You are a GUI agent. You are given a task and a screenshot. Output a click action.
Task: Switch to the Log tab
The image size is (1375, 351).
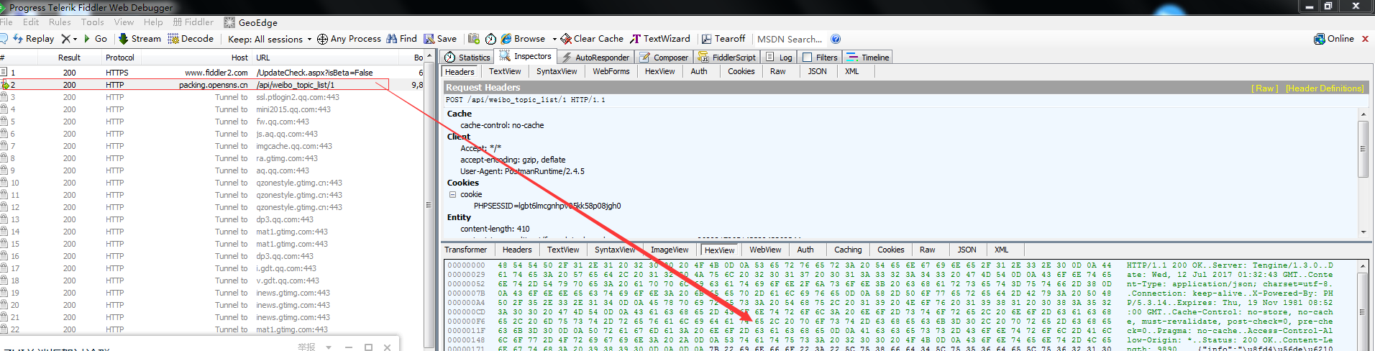coord(779,58)
